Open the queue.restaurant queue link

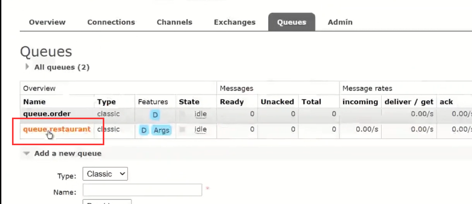click(57, 129)
